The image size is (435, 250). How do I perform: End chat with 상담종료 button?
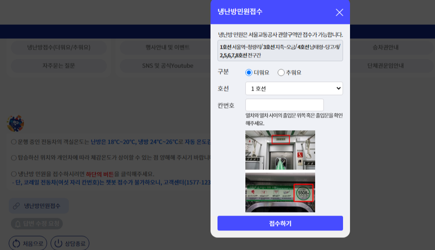coord(70,243)
